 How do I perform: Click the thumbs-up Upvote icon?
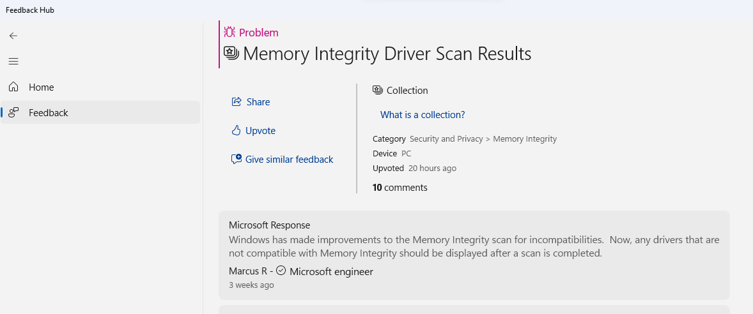click(236, 130)
